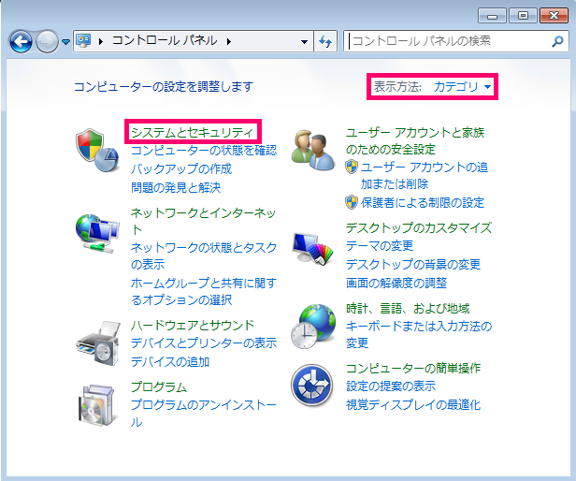The width and height of the screenshot is (576, 481).
Task: Close the Control Panel window
Action: point(554,16)
